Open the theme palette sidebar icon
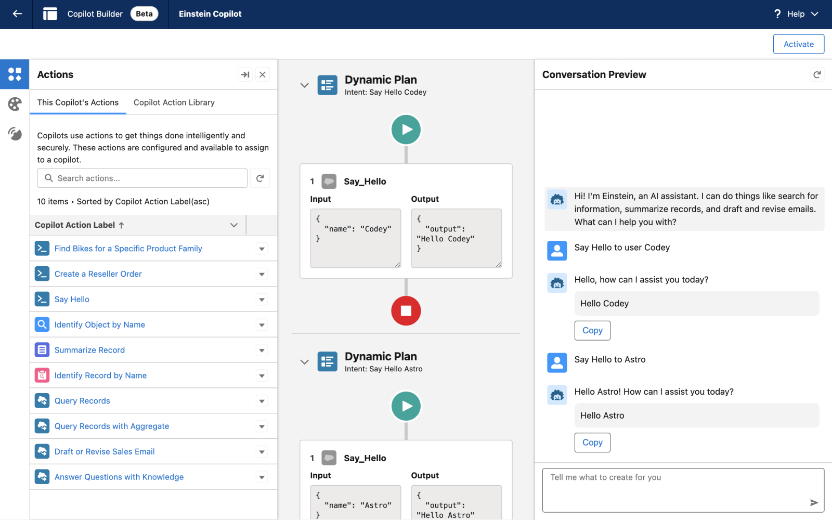Viewport: 832px width, 520px height. coord(15,104)
